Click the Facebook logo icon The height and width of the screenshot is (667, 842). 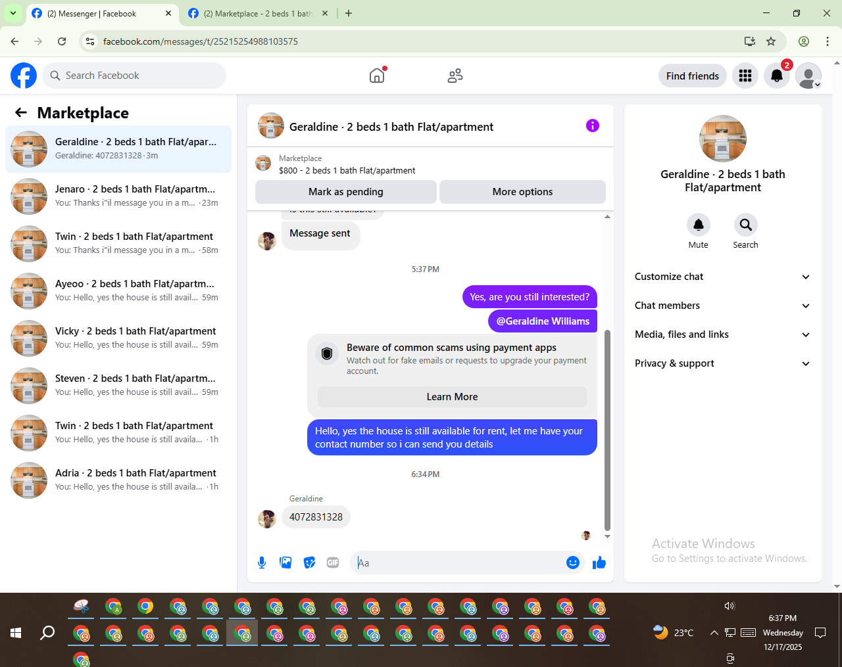24,76
